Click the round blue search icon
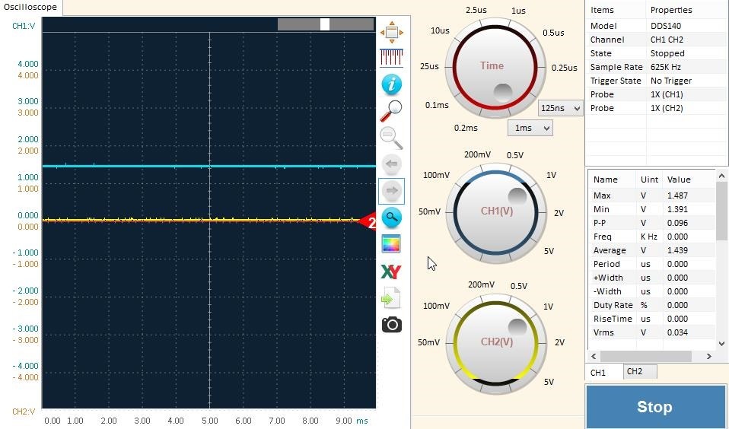The image size is (729, 429). 391,218
